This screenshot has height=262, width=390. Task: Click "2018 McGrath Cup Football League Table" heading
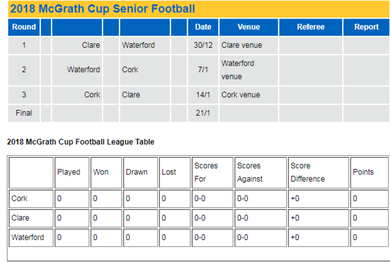click(x=80, y=142)
